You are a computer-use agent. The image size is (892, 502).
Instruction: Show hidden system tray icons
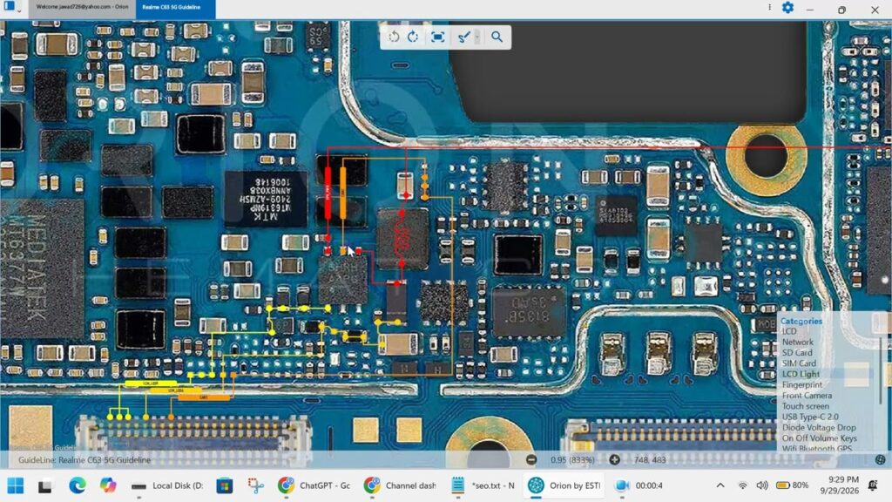720,485
